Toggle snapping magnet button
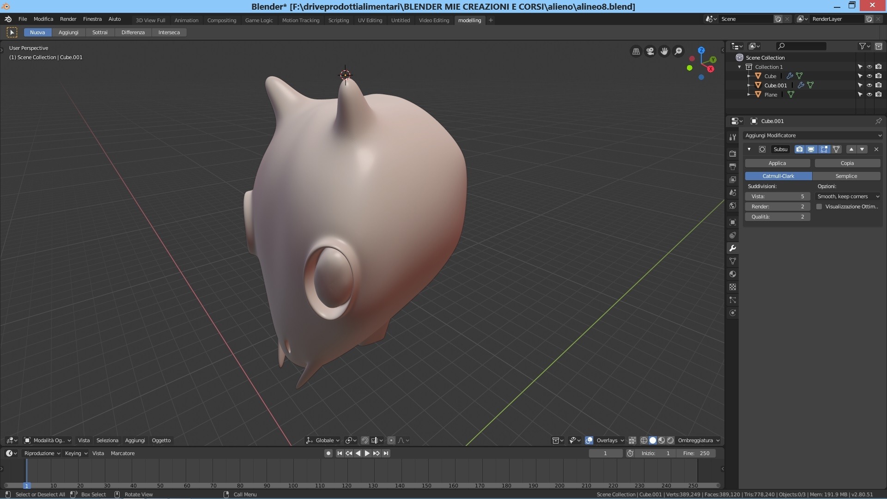Image resolution: width=887 pixels, height=499 pixels. point(365,440)
